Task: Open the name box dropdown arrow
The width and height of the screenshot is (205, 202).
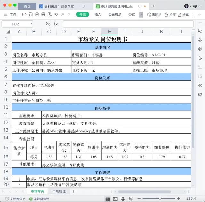Action: pos(31,24)
